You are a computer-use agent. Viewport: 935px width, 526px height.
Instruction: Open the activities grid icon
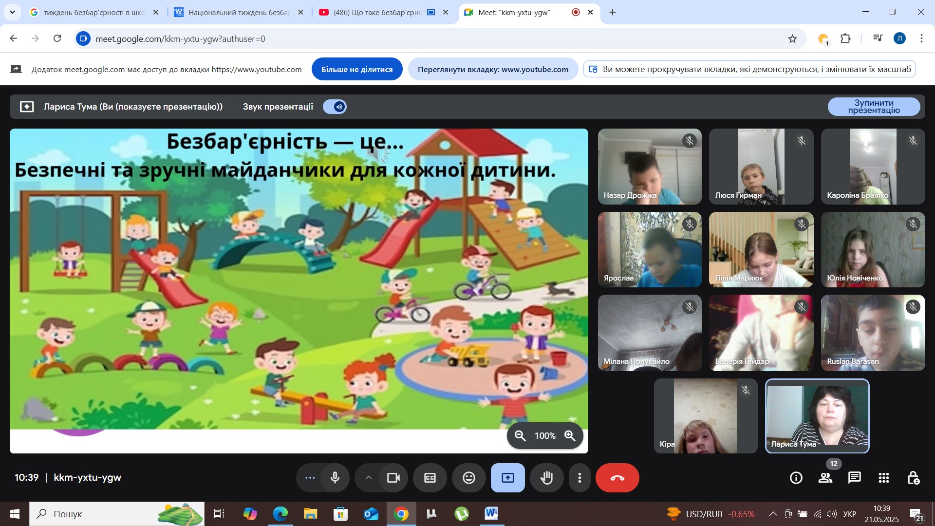(884, 478)
